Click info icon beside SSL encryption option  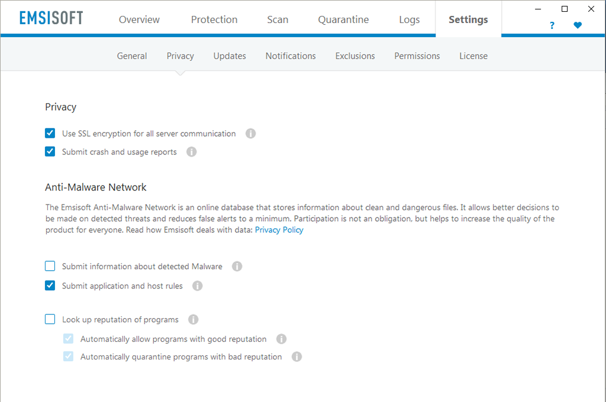(x=250, y=134)
